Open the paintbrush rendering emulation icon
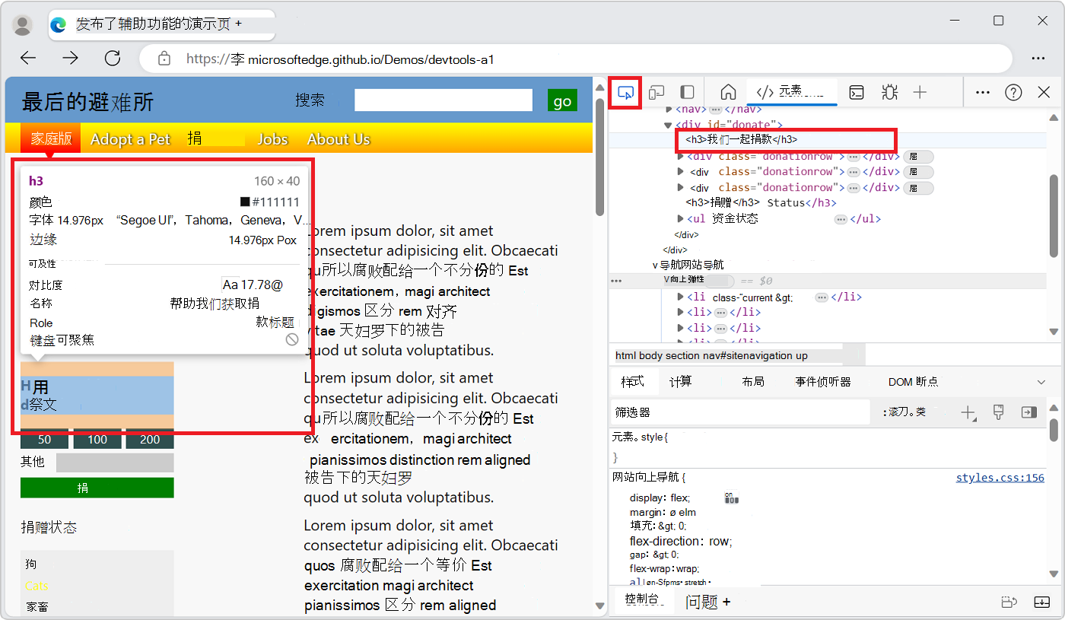The width and height of the screenshot is (1065, 620). coord(999,412)
